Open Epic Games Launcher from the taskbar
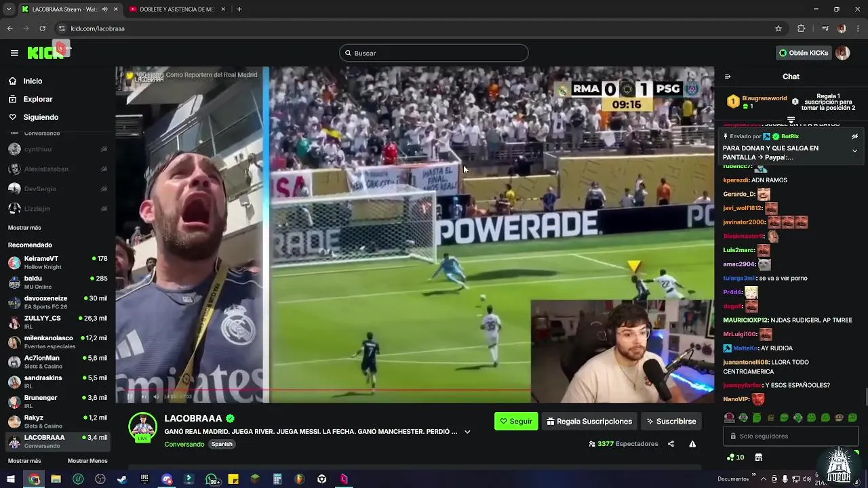The height and width of the screenshot is (488, 868). (144, 479)
